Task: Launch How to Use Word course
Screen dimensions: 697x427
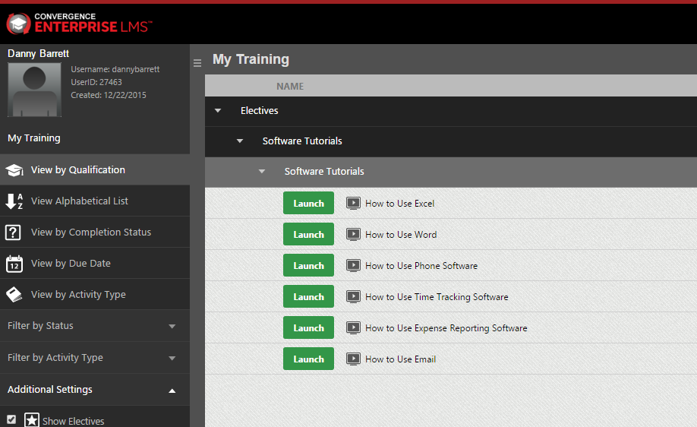Action: click(x=308, y=235)
